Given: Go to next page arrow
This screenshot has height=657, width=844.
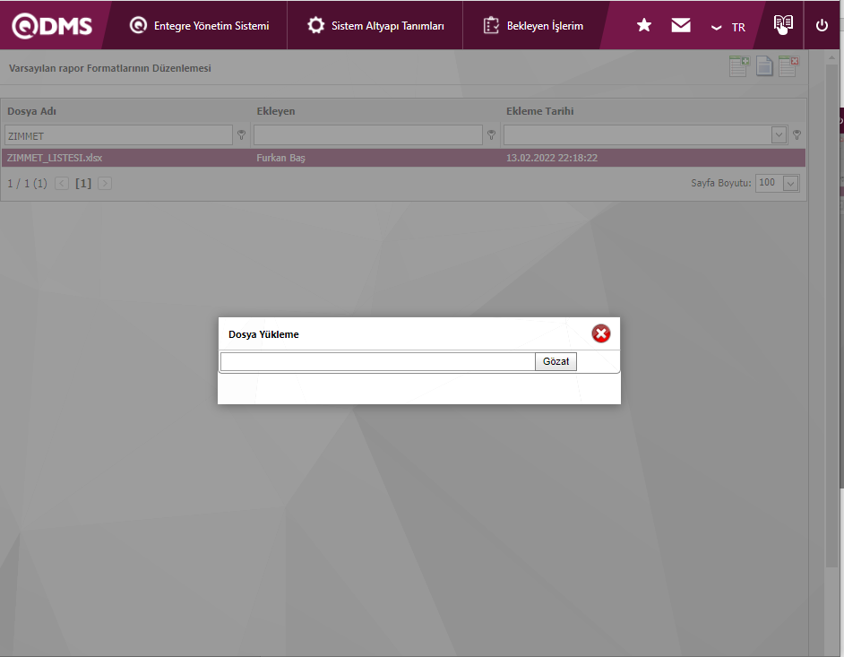Looking at the screenshot, I should [x=105, y=184].
